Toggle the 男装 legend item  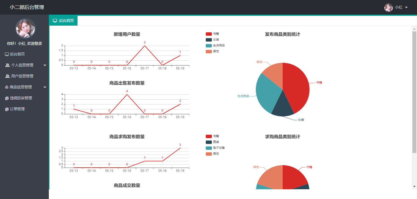212,142
